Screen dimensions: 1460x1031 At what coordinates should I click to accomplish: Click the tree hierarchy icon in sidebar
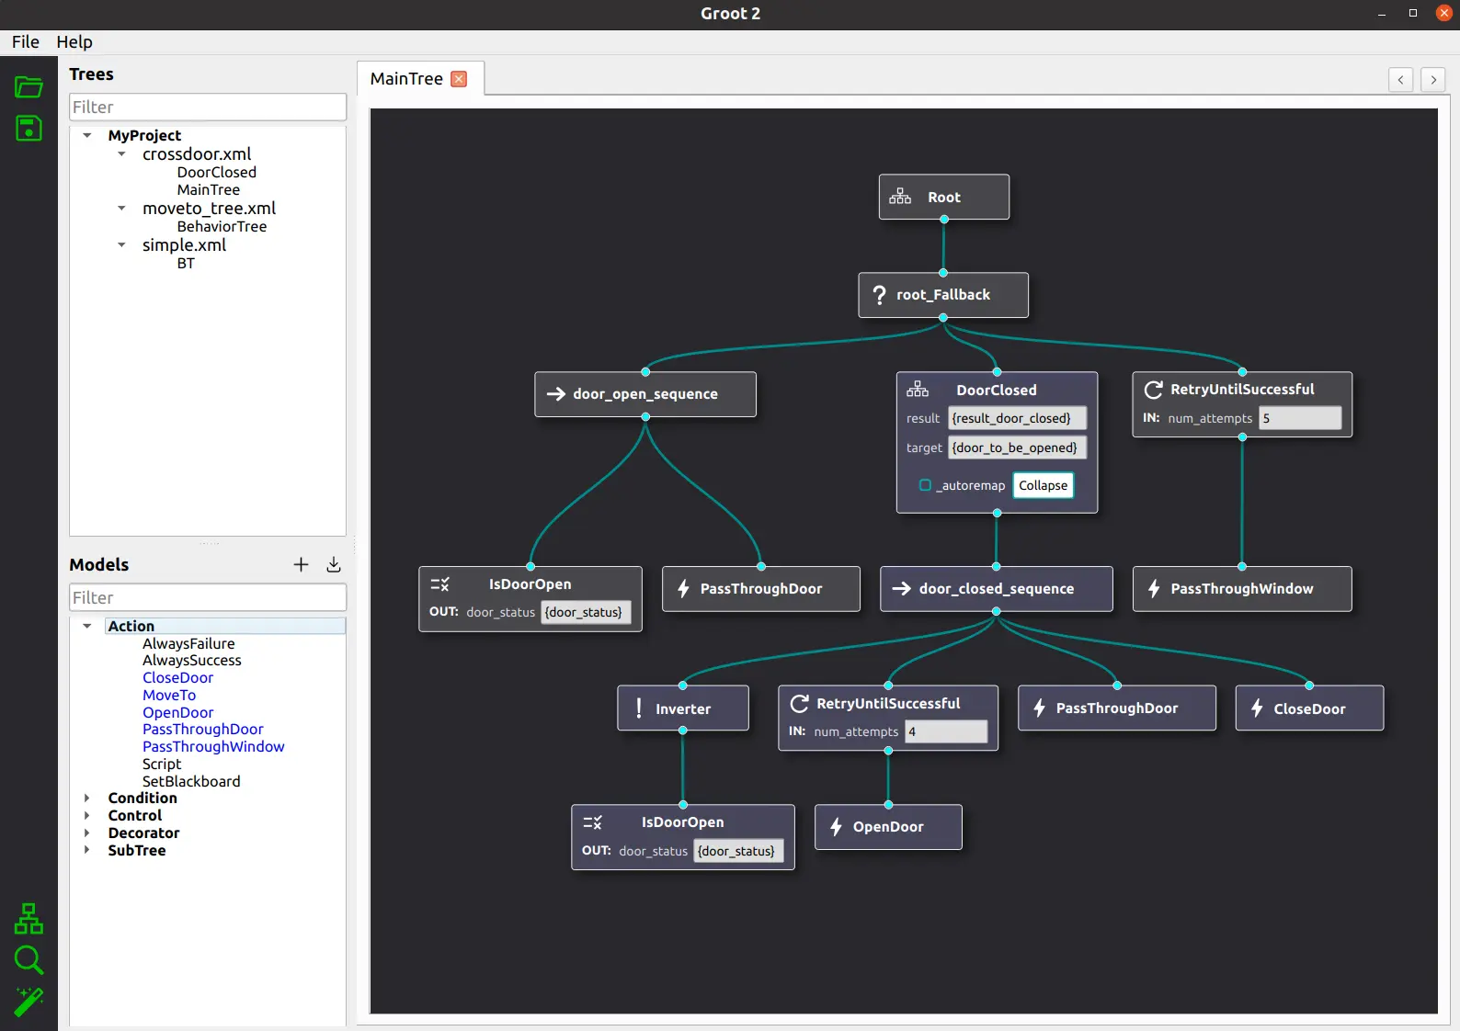click(x=29, y=918)
